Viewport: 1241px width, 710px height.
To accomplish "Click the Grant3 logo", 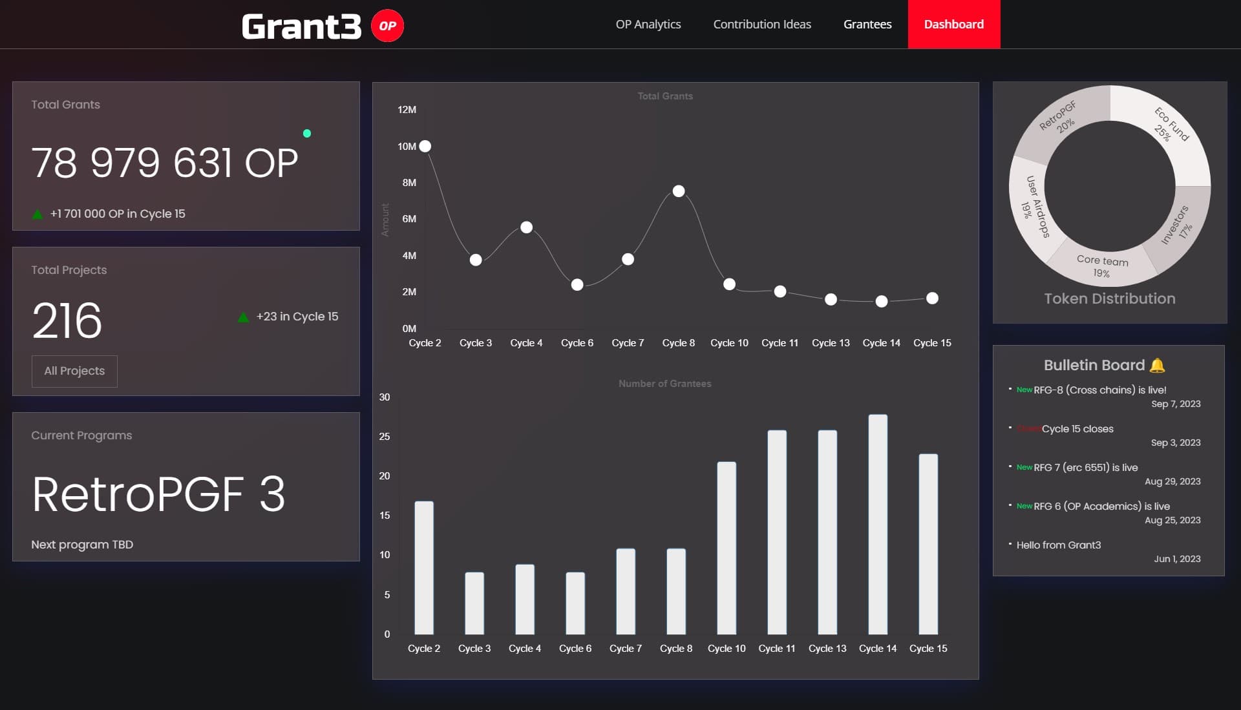I will [301, 26].
